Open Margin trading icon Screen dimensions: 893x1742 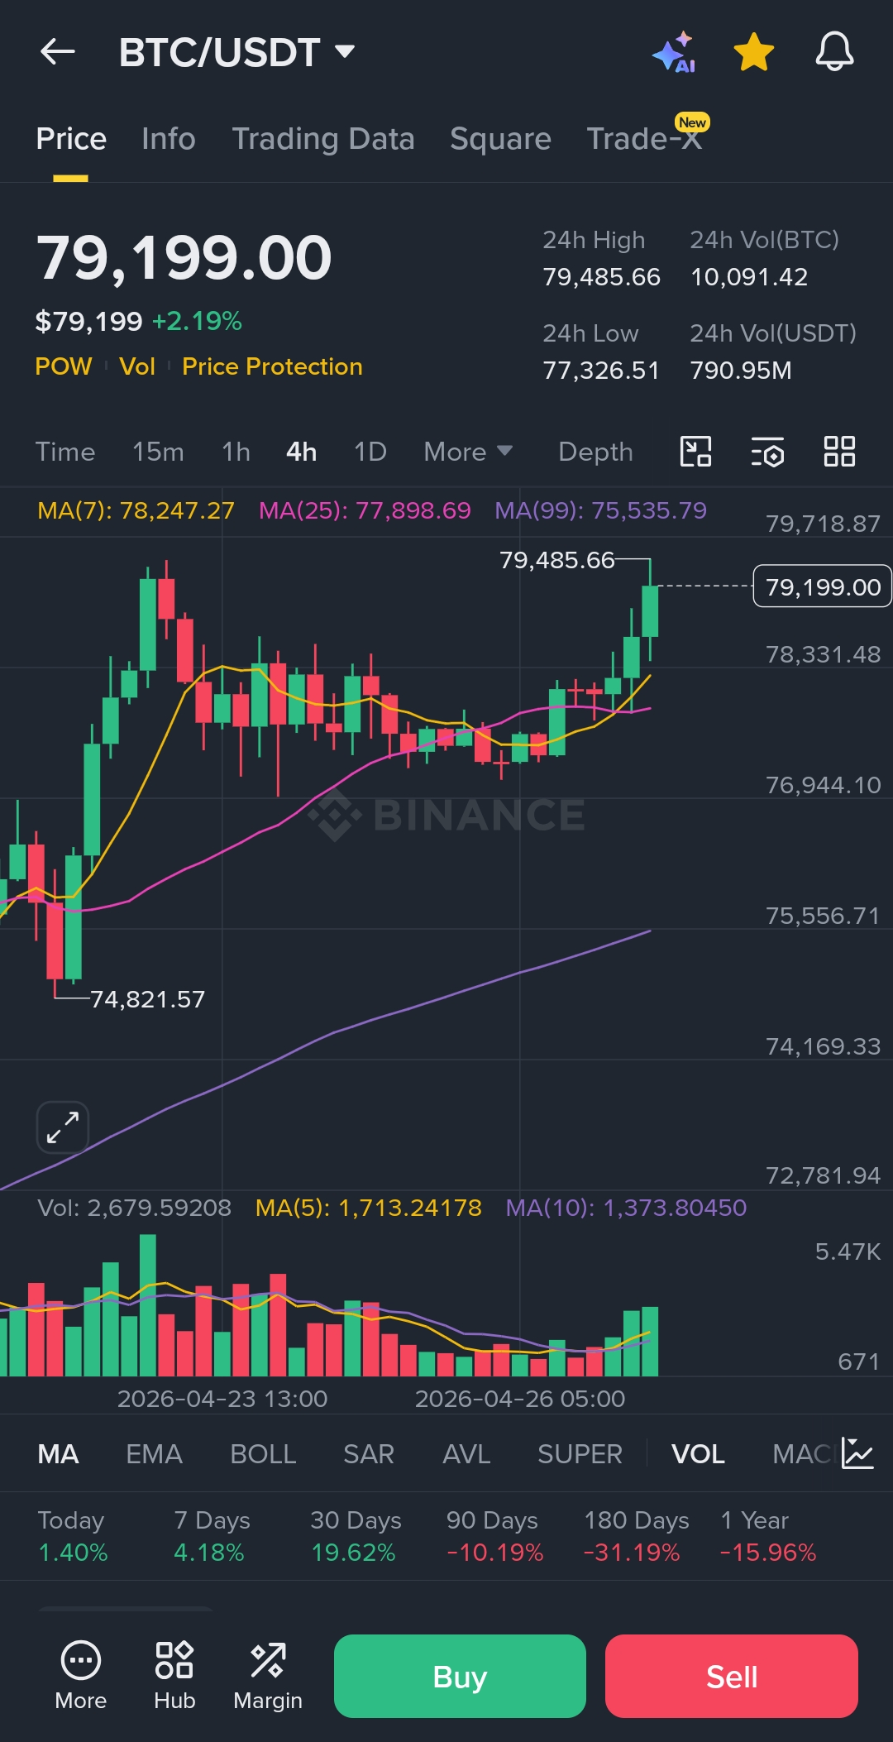coord(268,1675)
